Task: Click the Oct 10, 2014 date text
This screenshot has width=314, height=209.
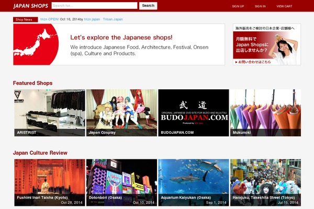Action: tap(143, 202)
